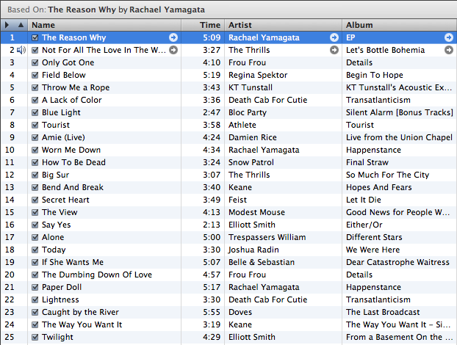Select The View by Modest Mouse
Screen dimensions: 457x345
60,212
